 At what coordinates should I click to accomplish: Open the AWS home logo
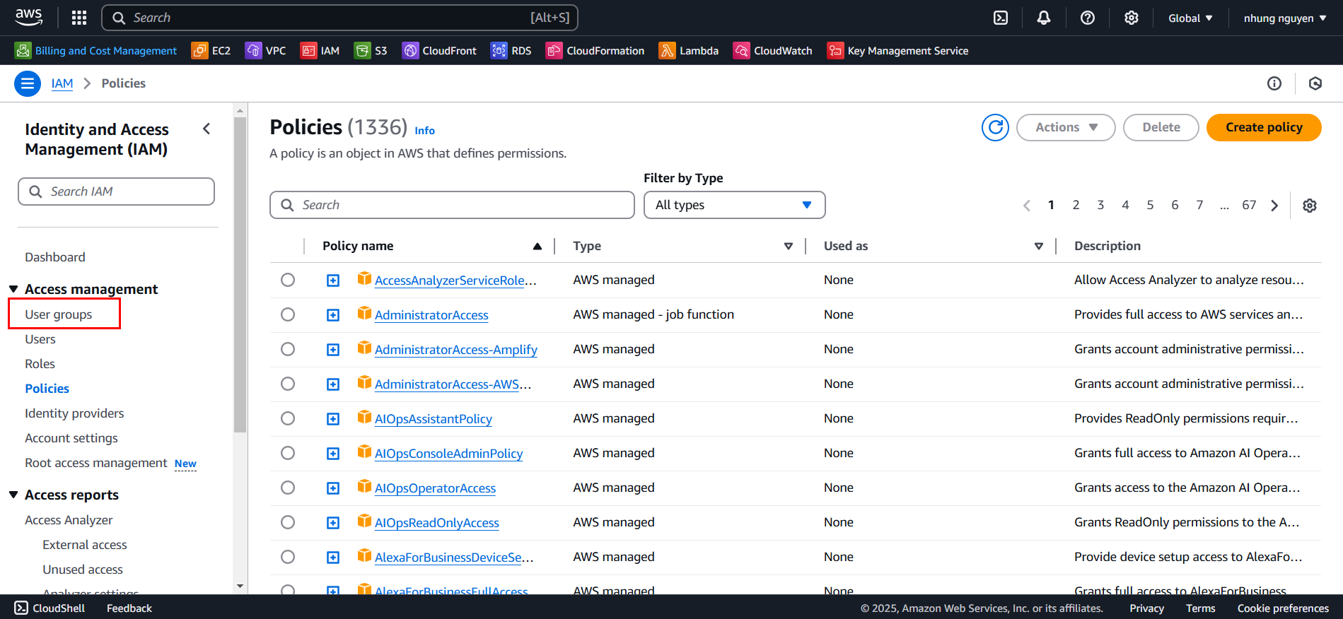29,17
